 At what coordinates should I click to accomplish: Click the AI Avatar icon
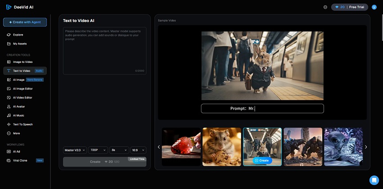(x=9, y=106)
